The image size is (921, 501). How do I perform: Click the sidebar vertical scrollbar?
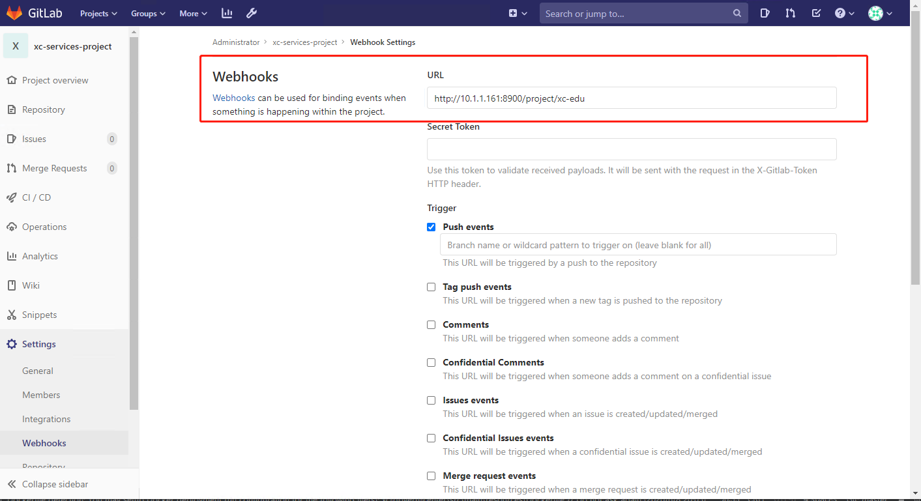click(x=134, y=223)
